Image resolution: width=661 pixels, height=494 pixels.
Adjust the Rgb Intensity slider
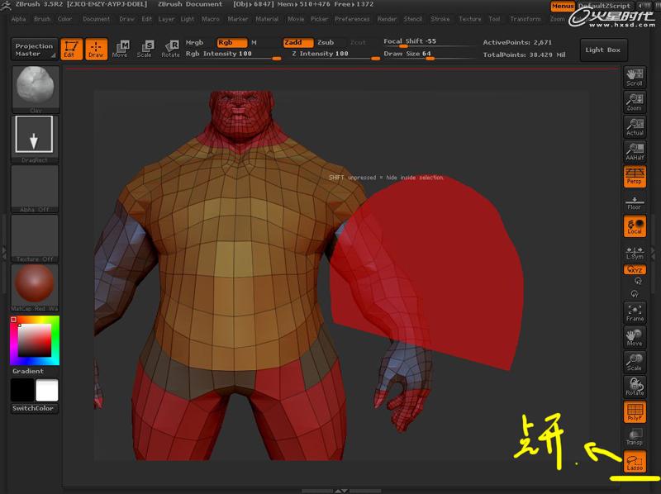pos(233,54)
